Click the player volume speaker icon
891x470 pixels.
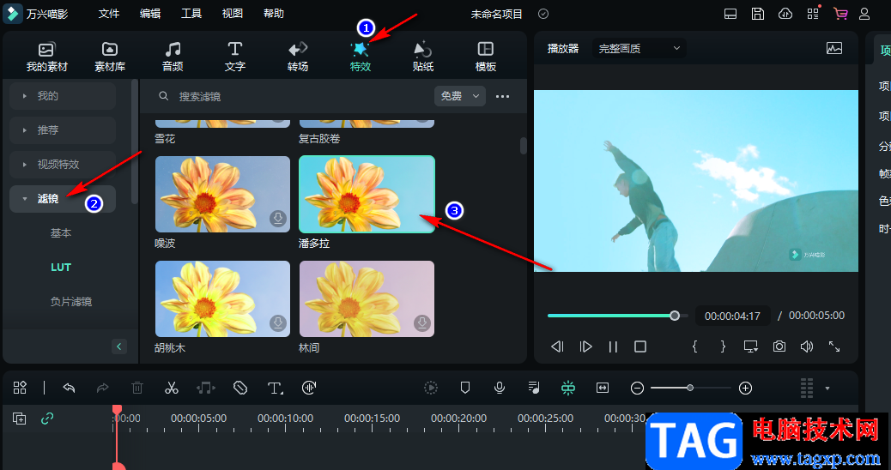click(806, 346)
